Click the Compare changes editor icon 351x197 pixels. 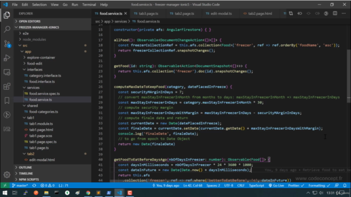tap(291, 13)
